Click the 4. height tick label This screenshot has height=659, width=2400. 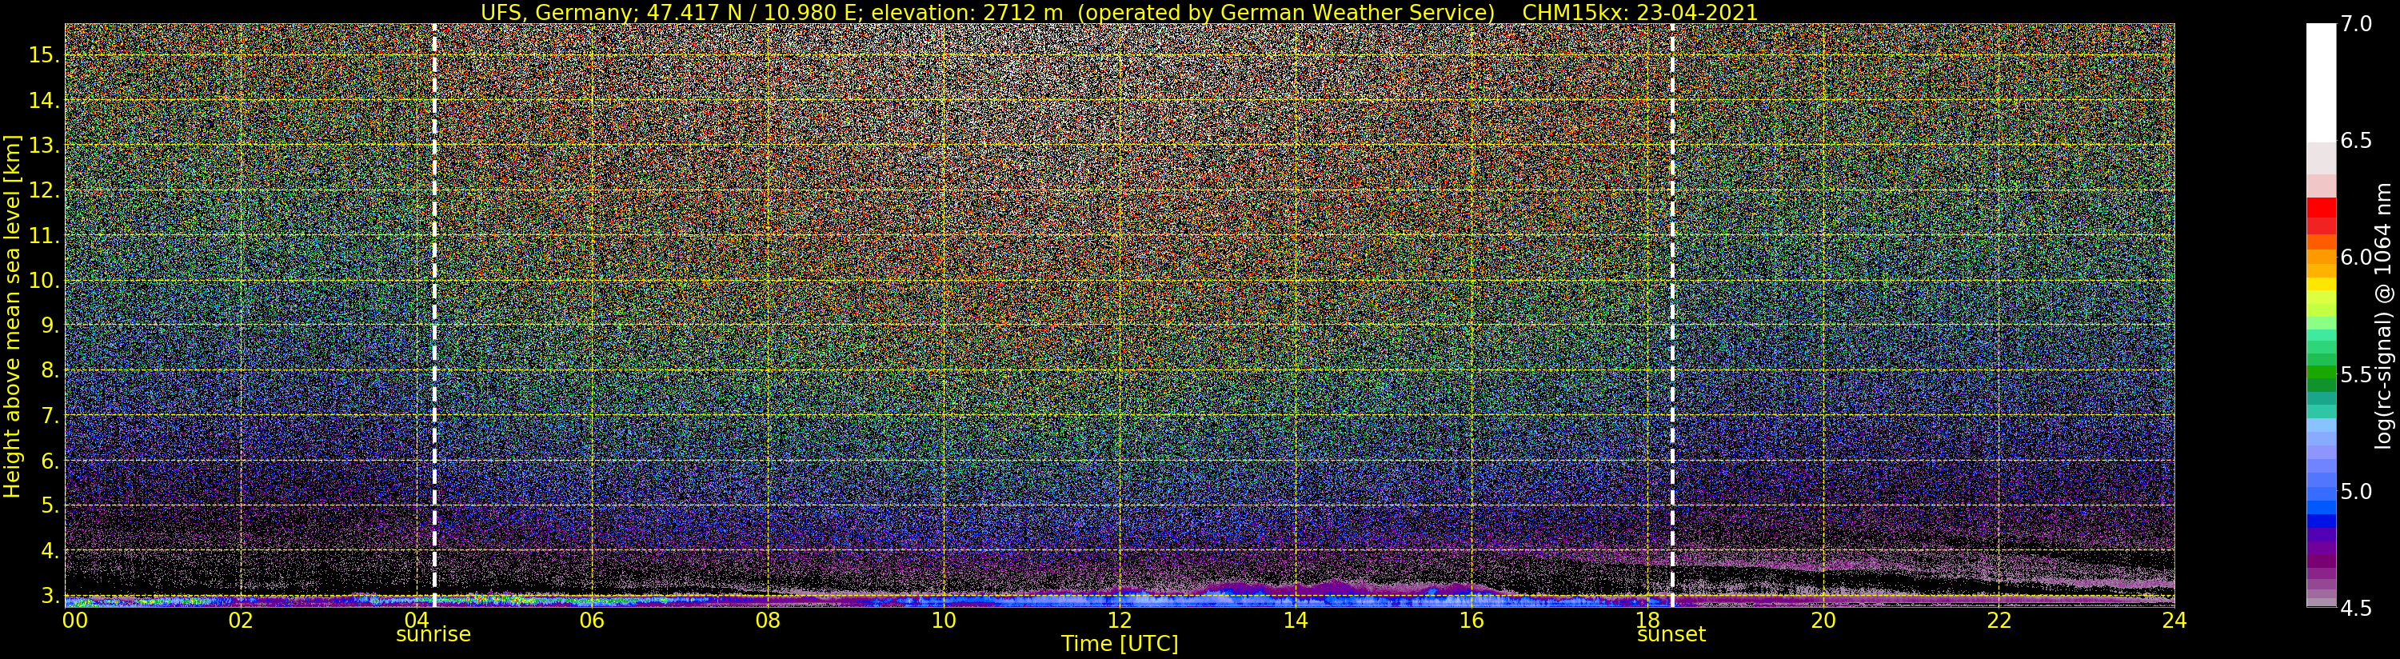click(50, 551)
